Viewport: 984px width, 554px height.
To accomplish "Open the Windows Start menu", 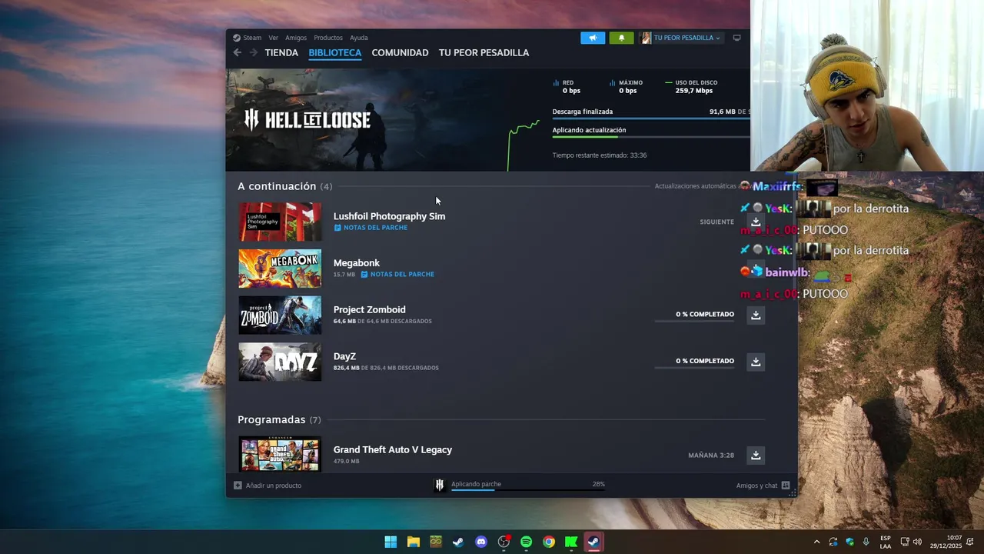I will click(391, 542).
